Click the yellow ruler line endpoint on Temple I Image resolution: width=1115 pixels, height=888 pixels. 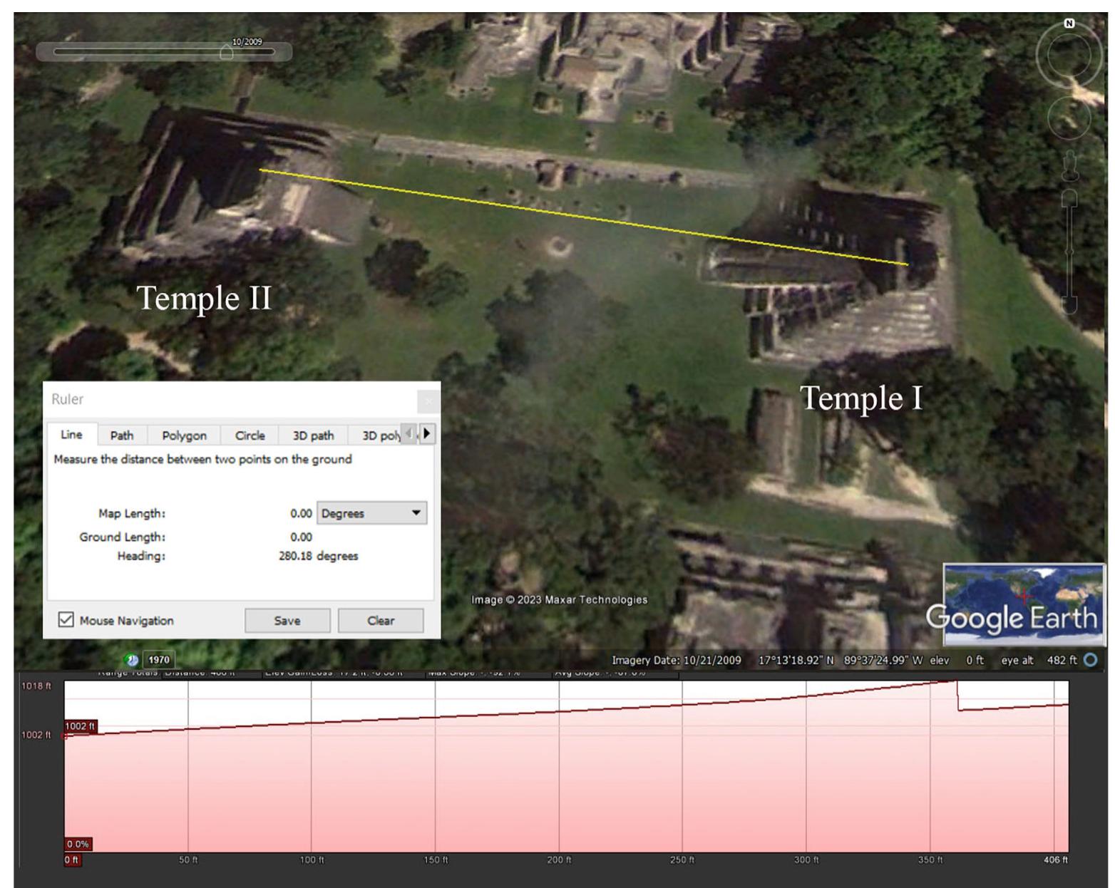coord(908,264)
